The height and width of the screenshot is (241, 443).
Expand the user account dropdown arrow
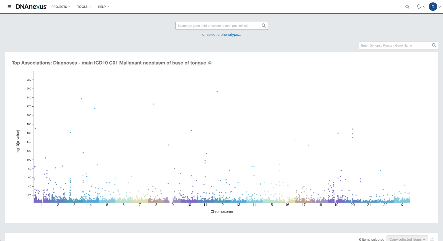[439, 7]
